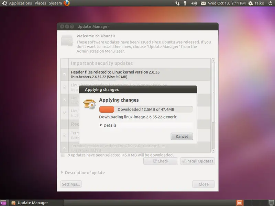Image resolution: width=275 pixels, height=206 pixels.
Task: Expand Description of update section
Action: (x=83, y=173)
